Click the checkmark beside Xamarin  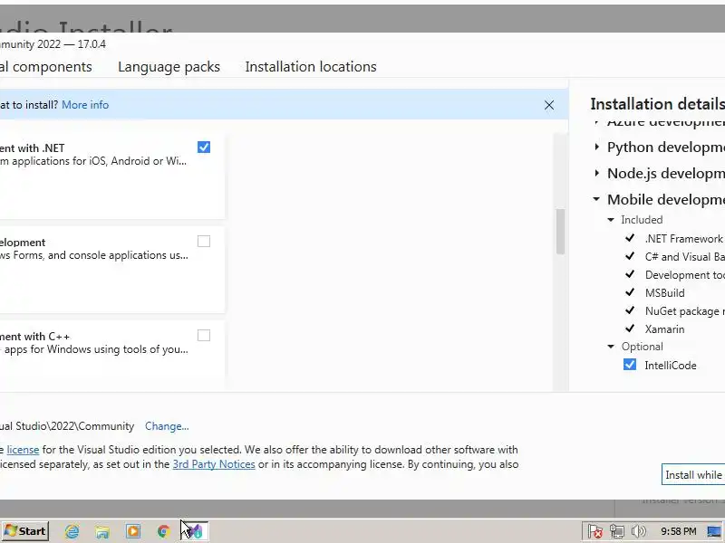[x=630, y=329]
